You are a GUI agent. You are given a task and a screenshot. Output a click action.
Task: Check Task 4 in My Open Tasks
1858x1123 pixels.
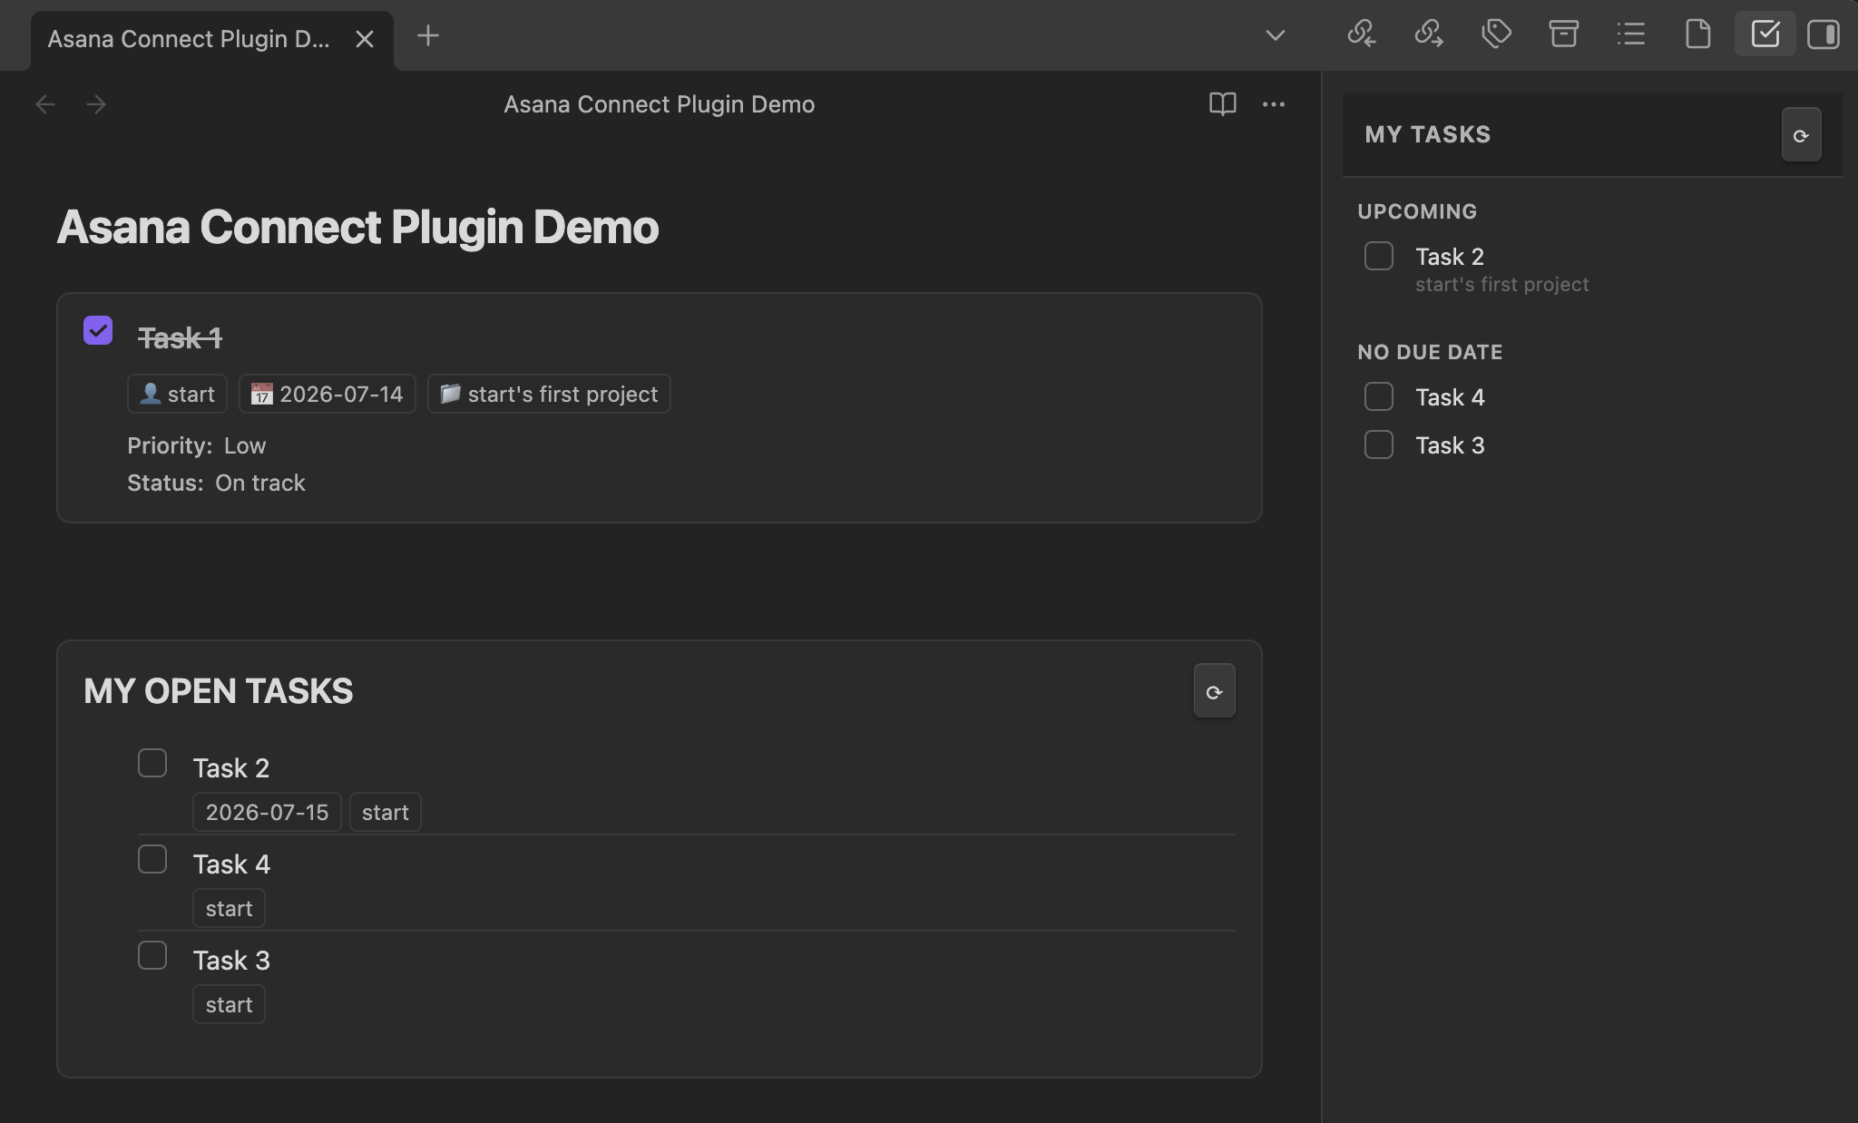click(x=152, y=859)
